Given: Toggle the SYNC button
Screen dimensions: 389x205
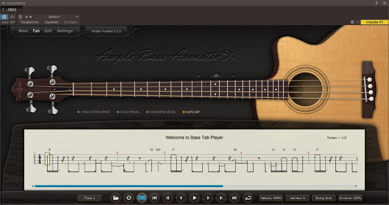Looking at the screenshot, I should pyautogui.click(x=142, y=198).
